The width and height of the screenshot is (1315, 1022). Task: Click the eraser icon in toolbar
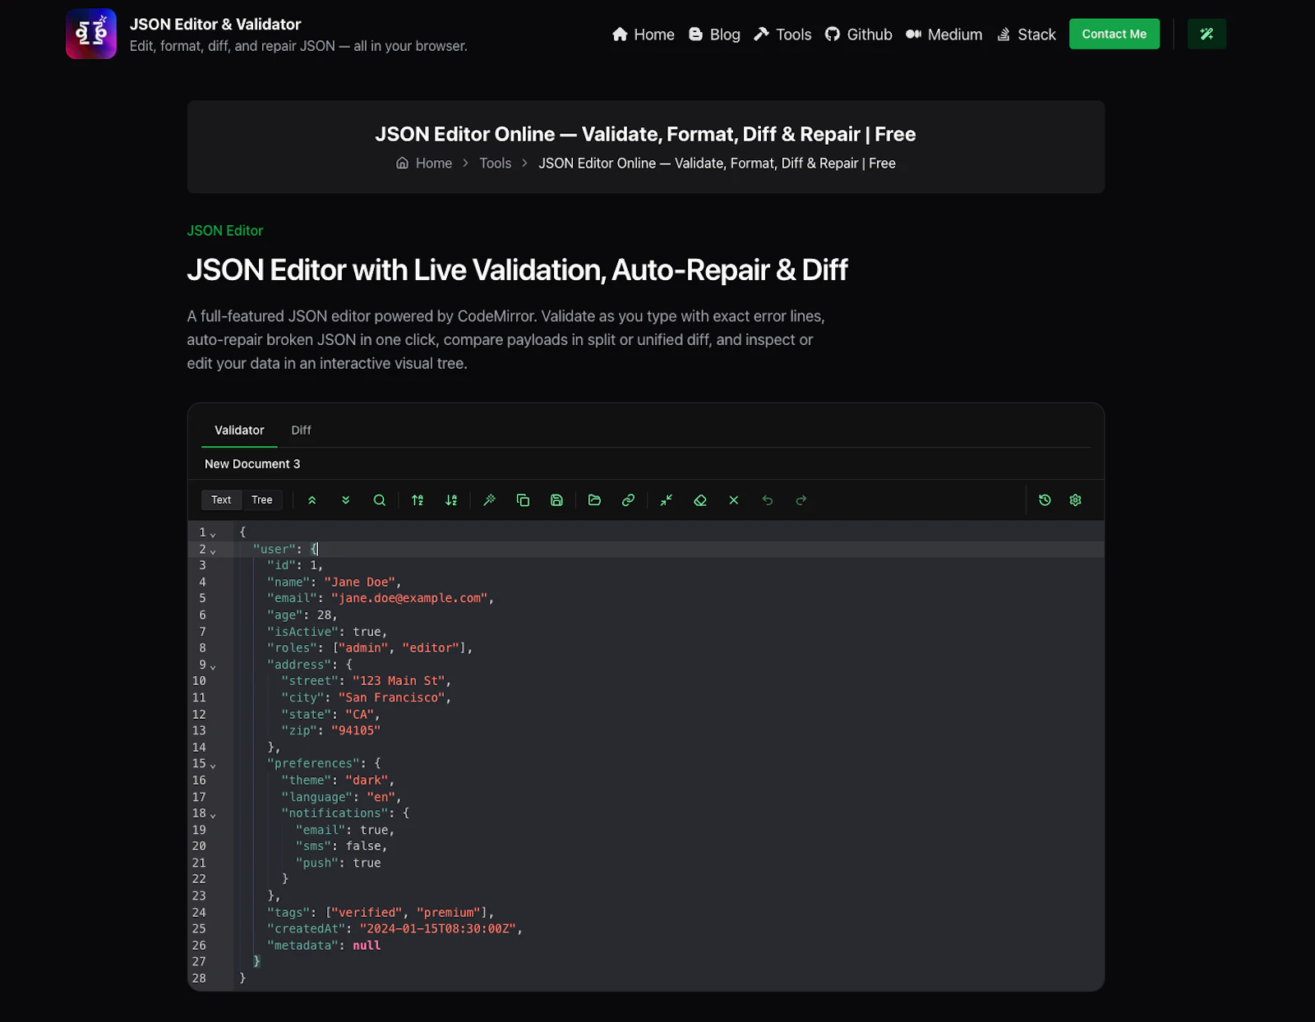click(x=700, y=500)
